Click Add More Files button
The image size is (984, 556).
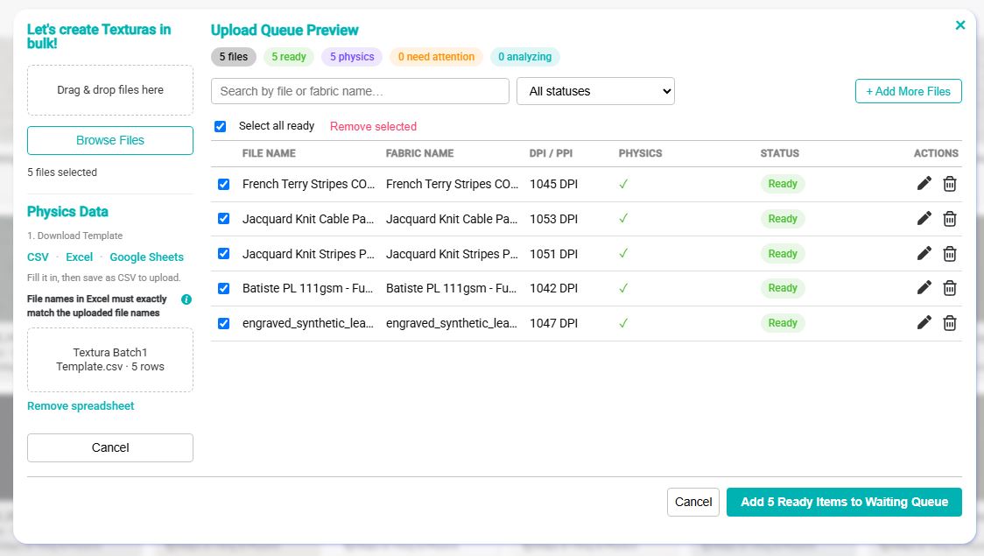coord(908,91)
